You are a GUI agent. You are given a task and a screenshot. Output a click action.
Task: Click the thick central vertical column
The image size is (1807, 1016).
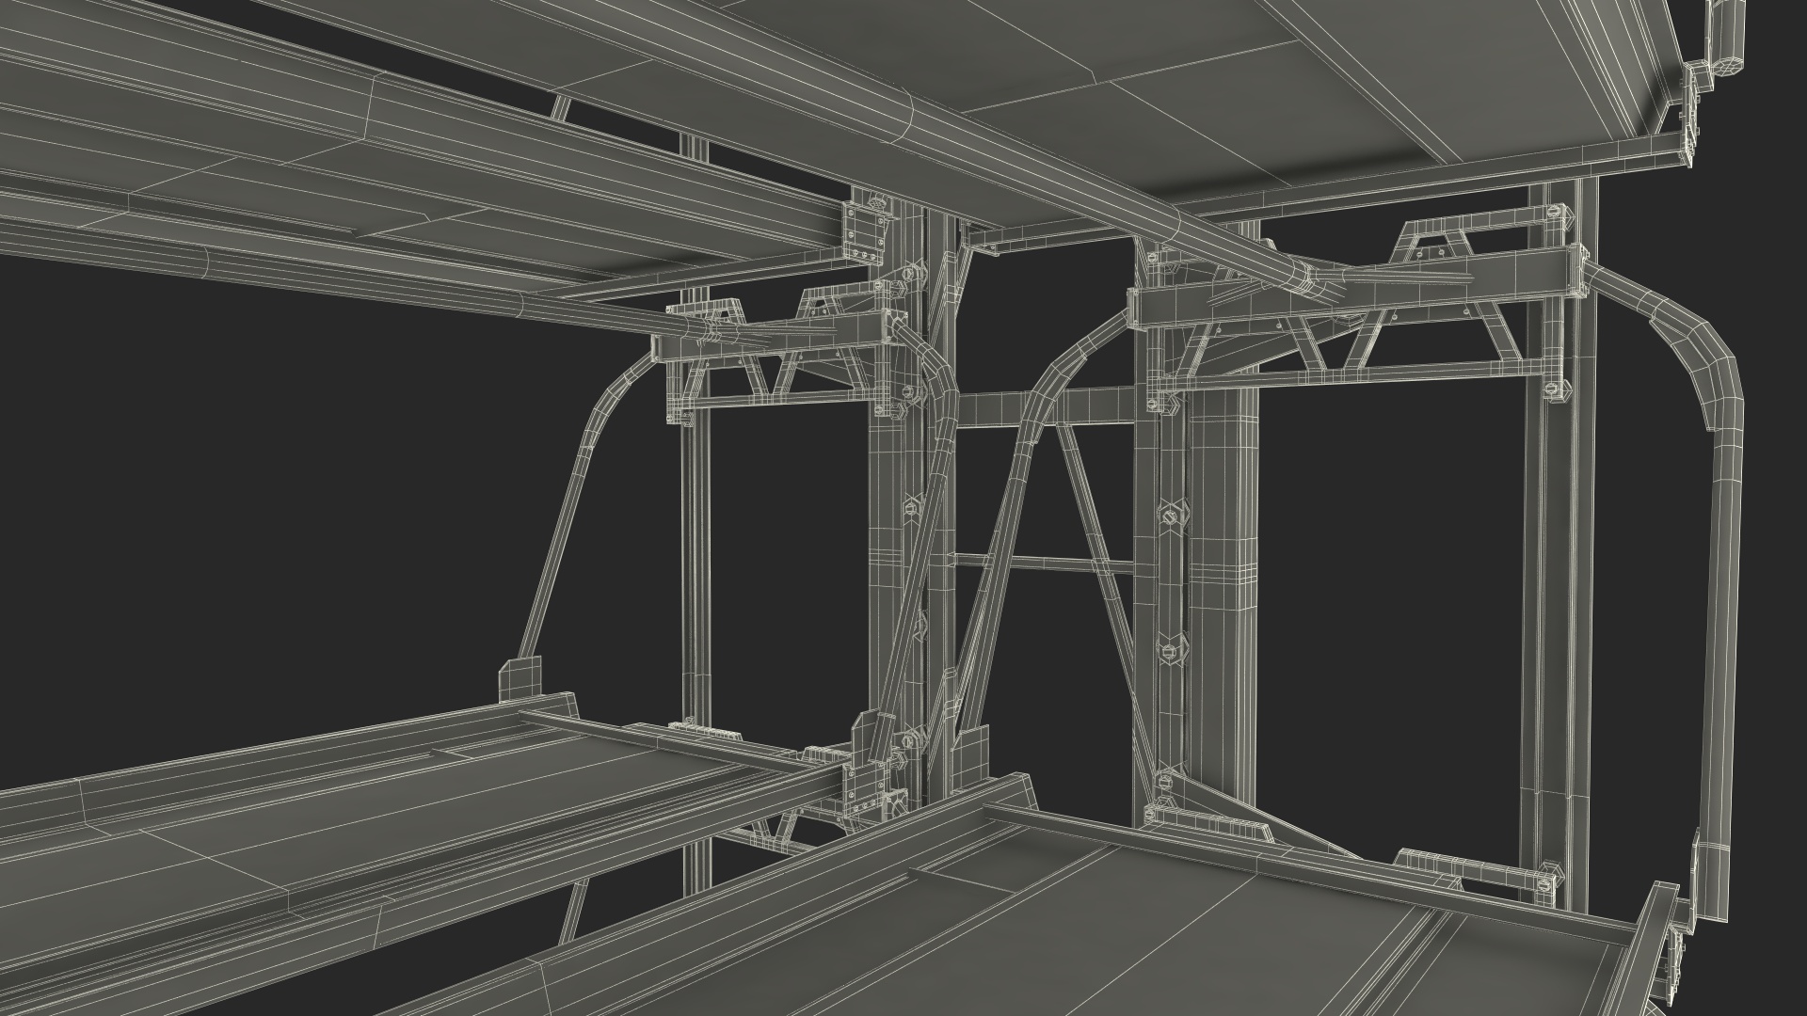click(1223, 564)
